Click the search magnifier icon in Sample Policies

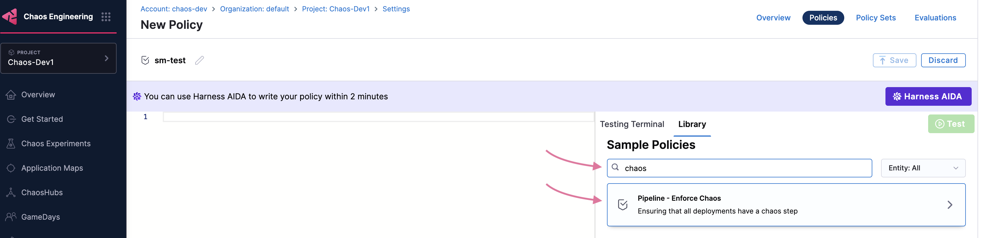click(615, 167)
